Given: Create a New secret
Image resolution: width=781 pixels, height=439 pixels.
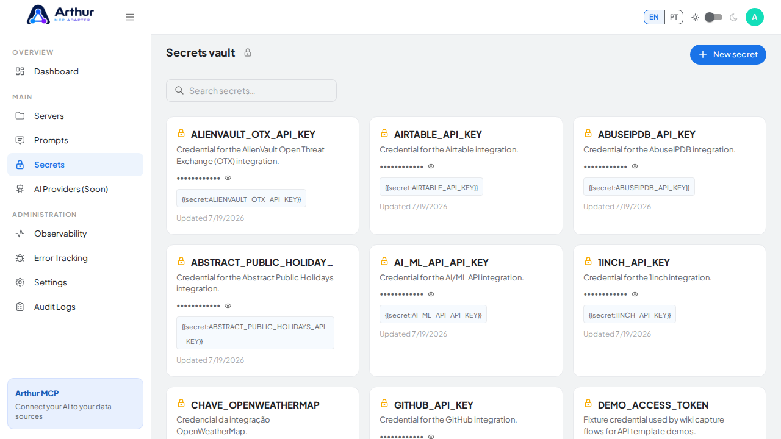Looking at the screenshot, I should pos(728,54).
